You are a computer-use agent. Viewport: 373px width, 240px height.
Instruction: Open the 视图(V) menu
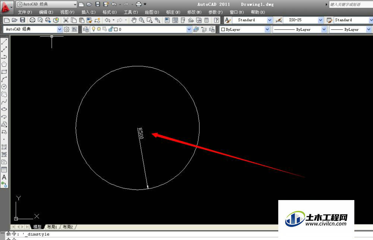point(67,12)
